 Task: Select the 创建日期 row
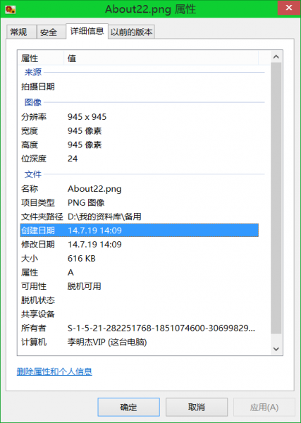(x=140, y=231)
